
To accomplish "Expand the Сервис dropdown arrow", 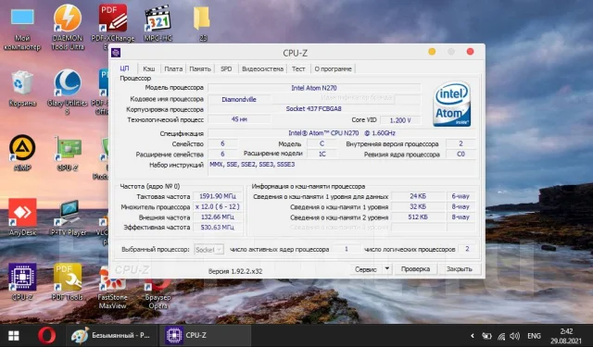I will tap(387, 269).
